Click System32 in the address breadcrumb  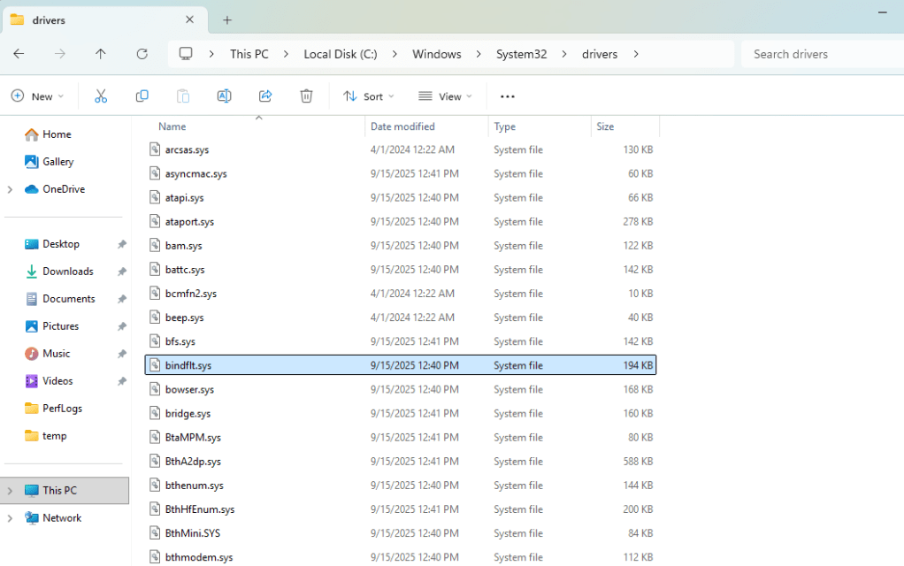(521, 54)
